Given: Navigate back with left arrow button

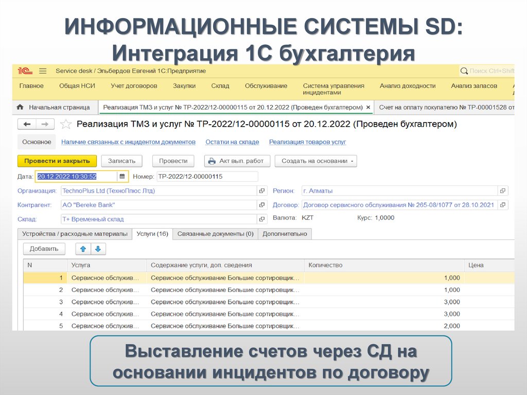Looking at the screenshot, I should (27, 124).
